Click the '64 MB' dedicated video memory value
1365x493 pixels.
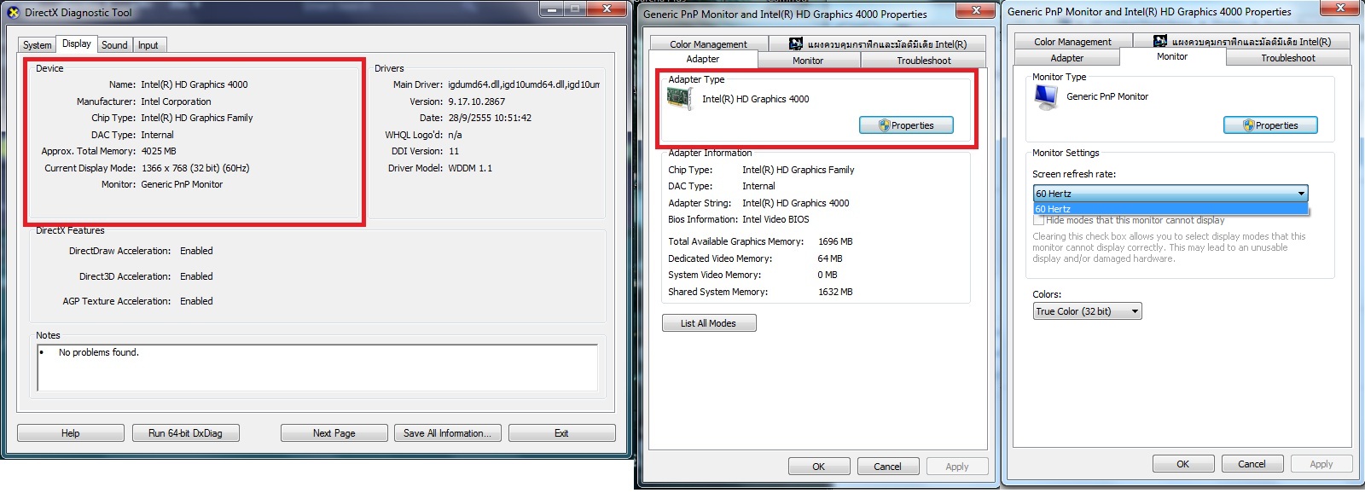[x=830, y=258]
